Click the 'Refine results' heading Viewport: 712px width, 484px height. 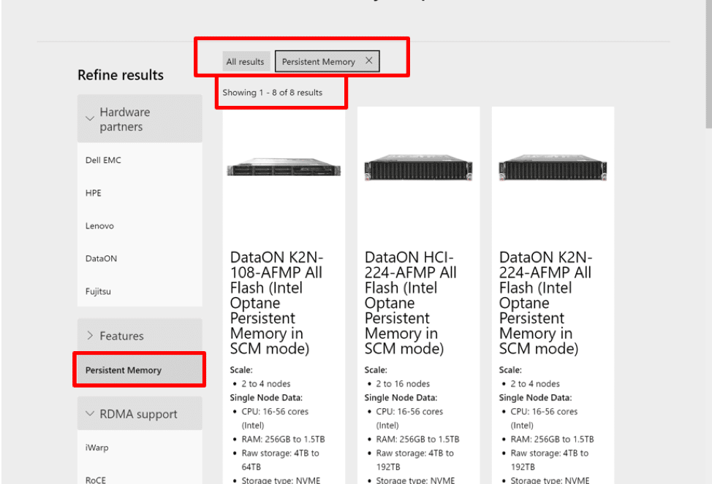[x=121, y=75]
